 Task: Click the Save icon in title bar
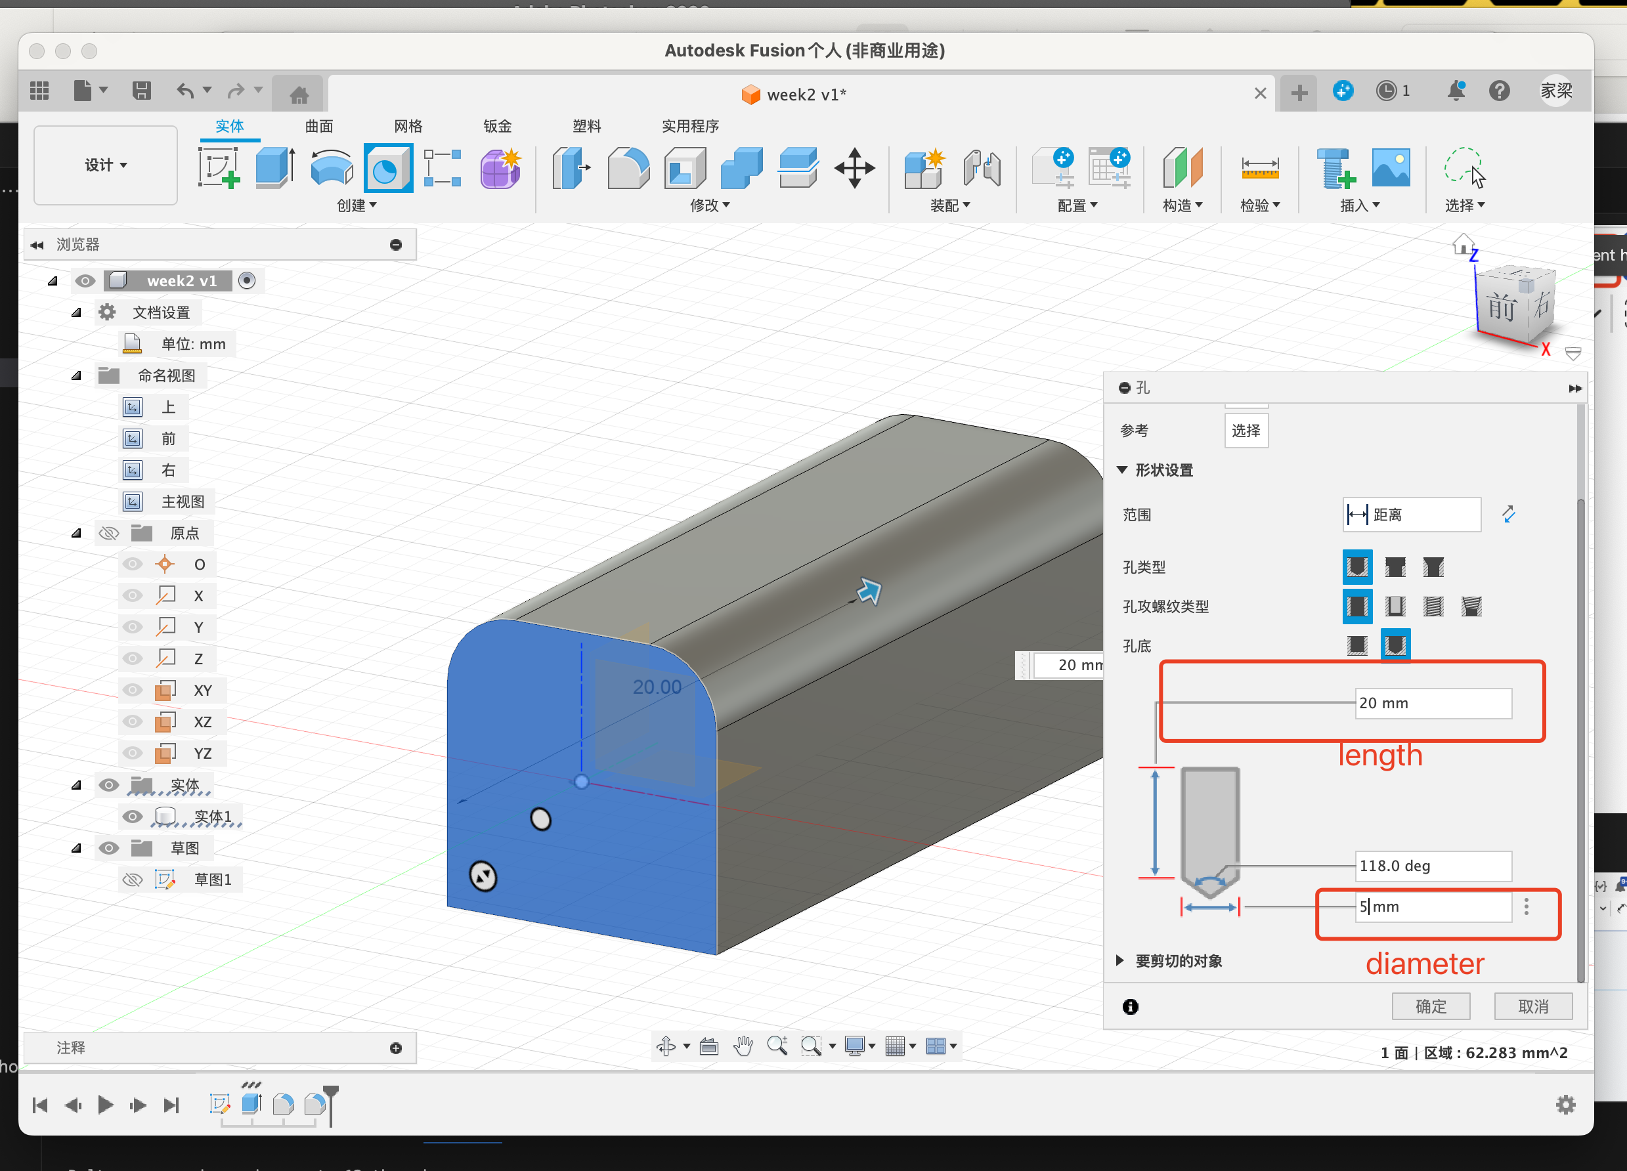tap(141, 91)
